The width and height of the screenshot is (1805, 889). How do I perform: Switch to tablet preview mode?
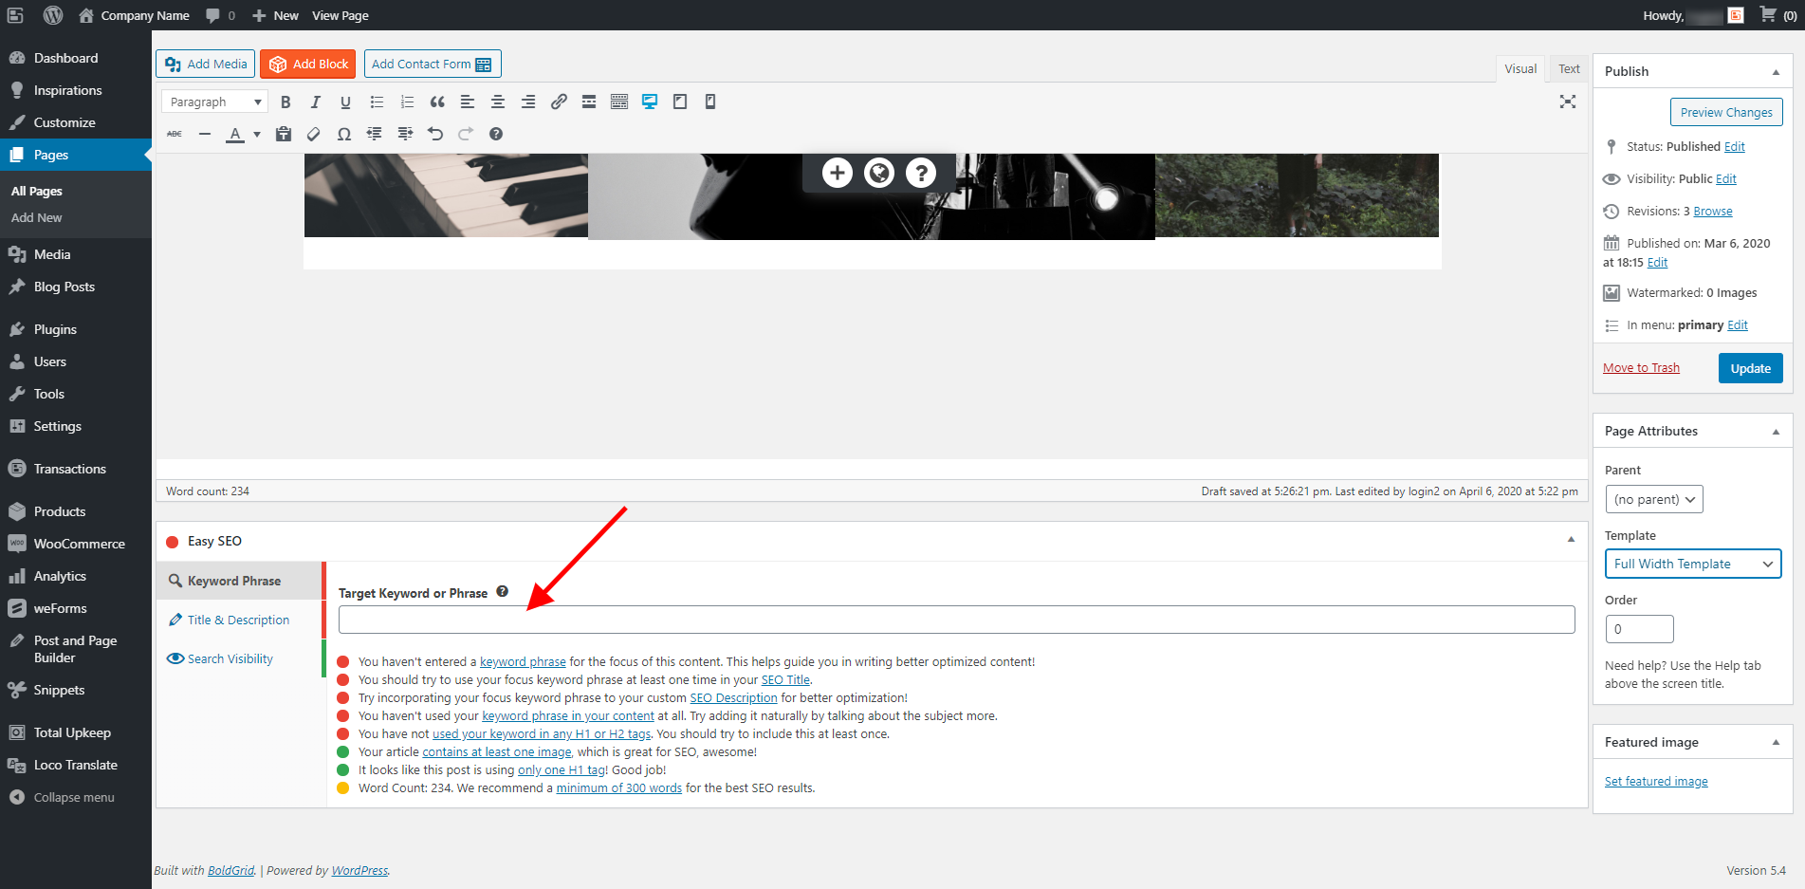click(679, 102)
